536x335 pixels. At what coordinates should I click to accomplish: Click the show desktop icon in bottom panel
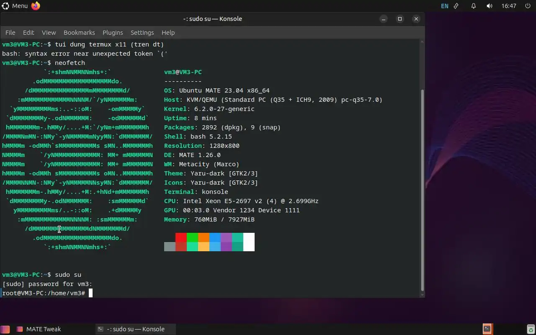[5, 329]
